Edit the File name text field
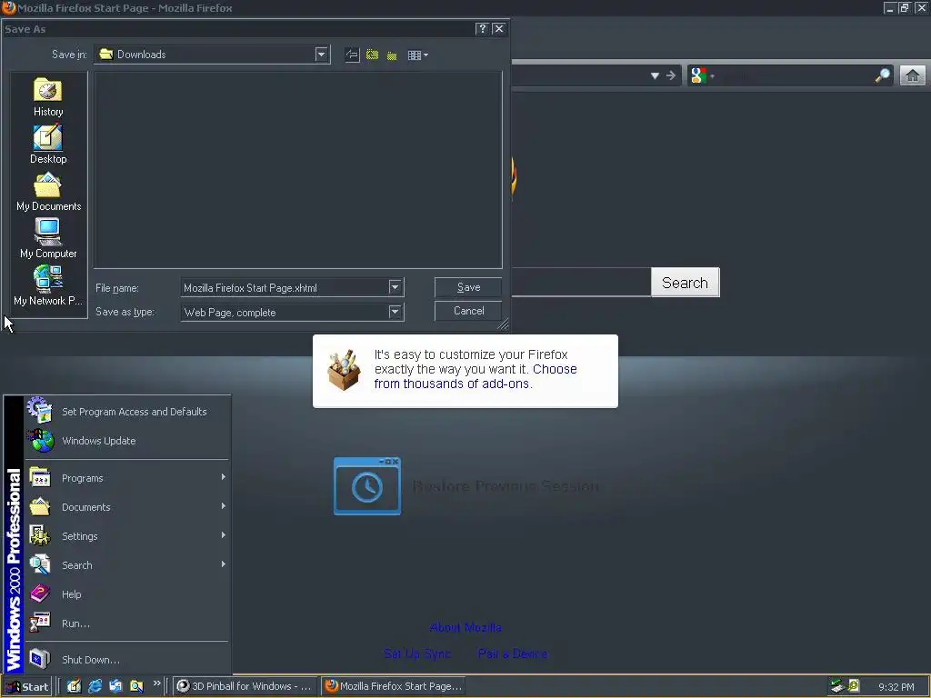Viewport: 931px width, 698px height. pos(285,288)
